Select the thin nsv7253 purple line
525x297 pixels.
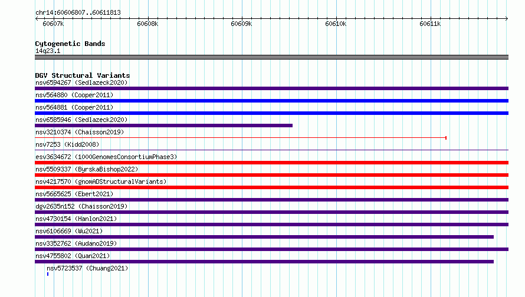click(x=271, y=150)
